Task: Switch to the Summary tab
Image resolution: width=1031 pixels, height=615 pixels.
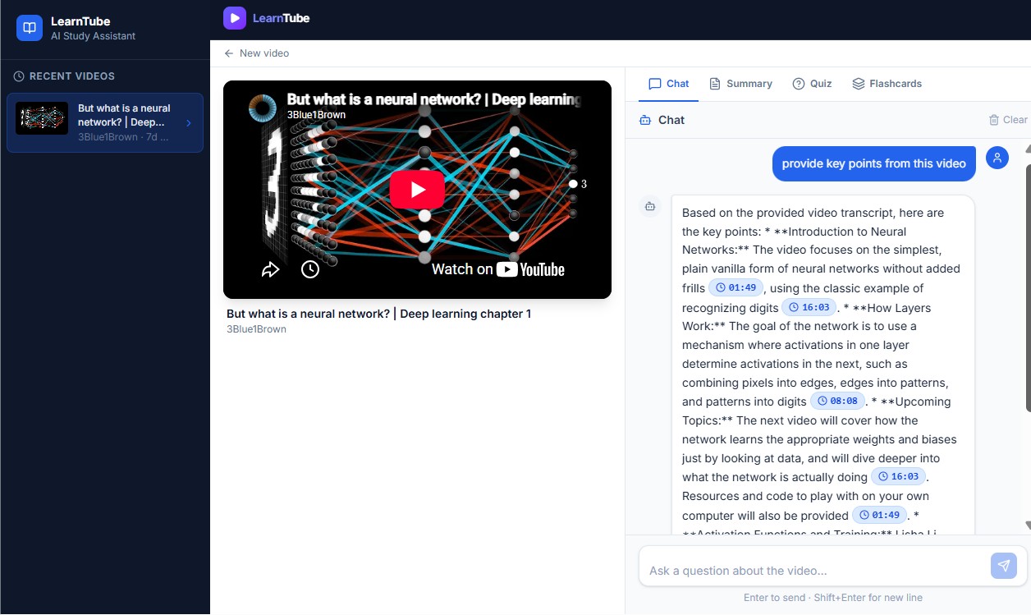Action: point(740,84)
